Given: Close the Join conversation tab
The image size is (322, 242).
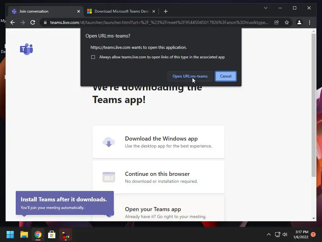Looking at the screenshot, I should [78, 11].
